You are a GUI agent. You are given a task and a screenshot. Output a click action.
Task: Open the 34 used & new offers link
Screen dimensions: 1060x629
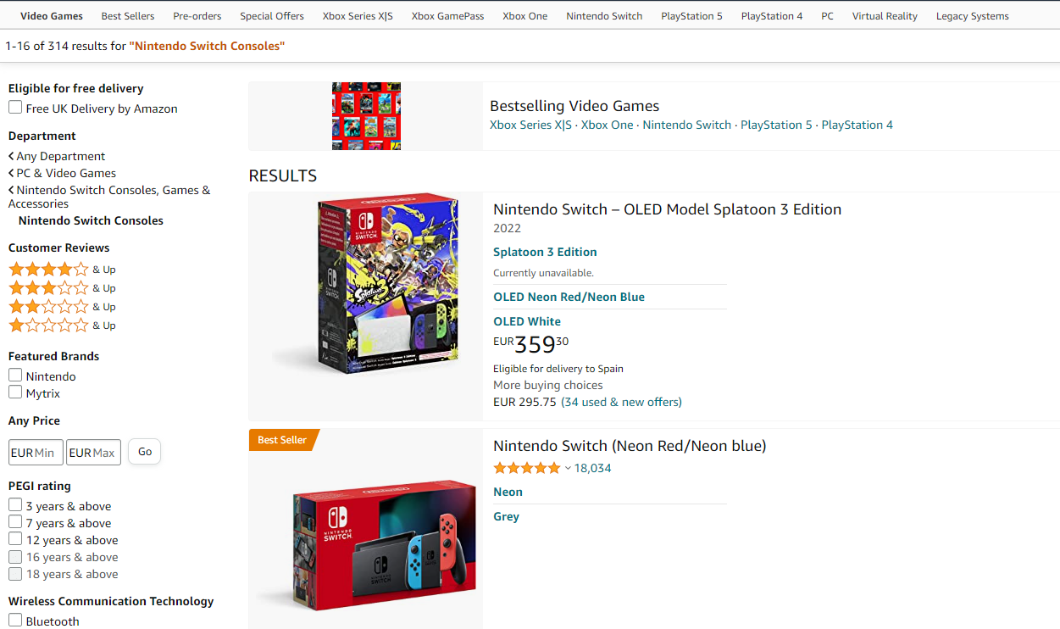[x=621, y=402]
